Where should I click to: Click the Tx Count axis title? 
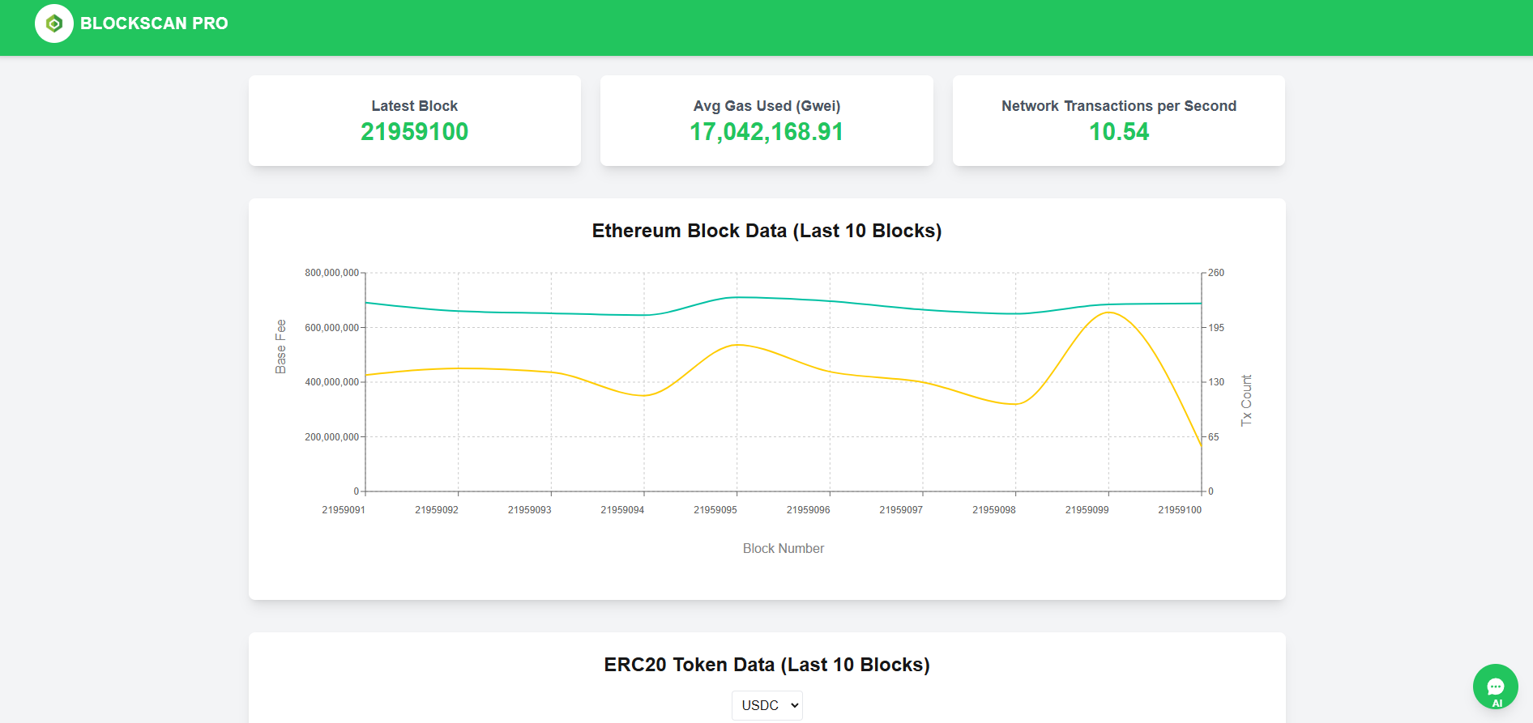coord(1246,400)
